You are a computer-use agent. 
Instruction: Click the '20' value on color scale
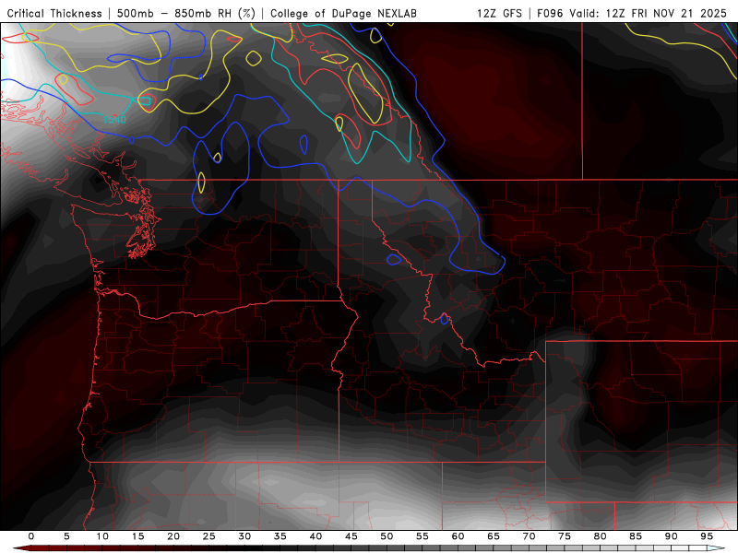(173, 536)
